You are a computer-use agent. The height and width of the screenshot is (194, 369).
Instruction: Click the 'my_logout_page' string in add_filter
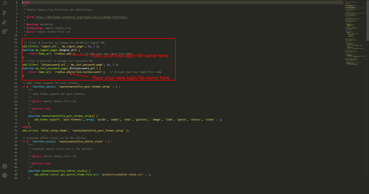pos(73,47)
